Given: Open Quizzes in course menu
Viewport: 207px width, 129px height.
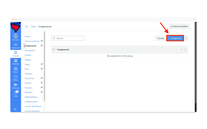Looking at the screenshot, I should click(x=28, y=88).
